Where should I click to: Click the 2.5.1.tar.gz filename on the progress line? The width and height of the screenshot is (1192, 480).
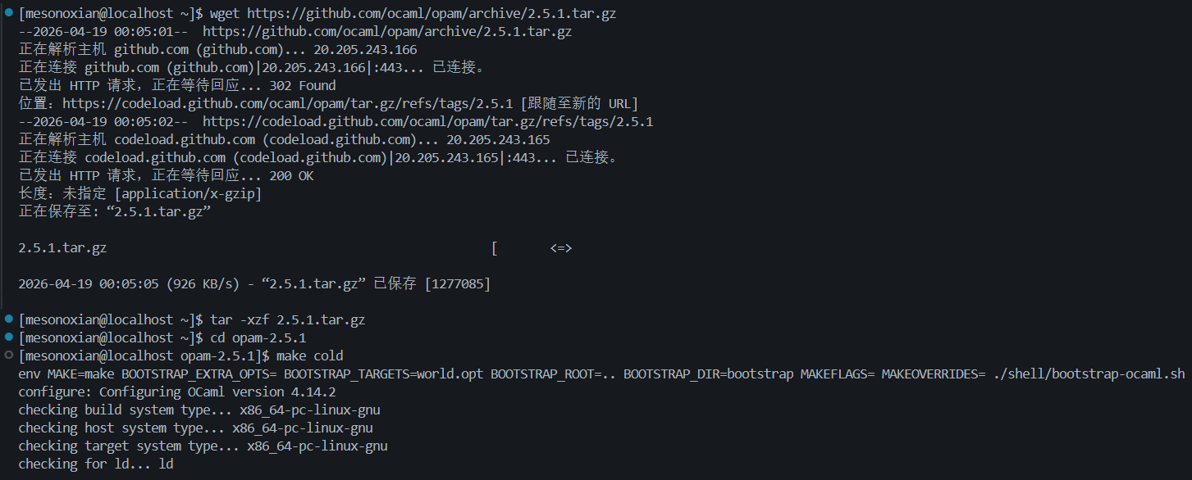click(62, 247)
